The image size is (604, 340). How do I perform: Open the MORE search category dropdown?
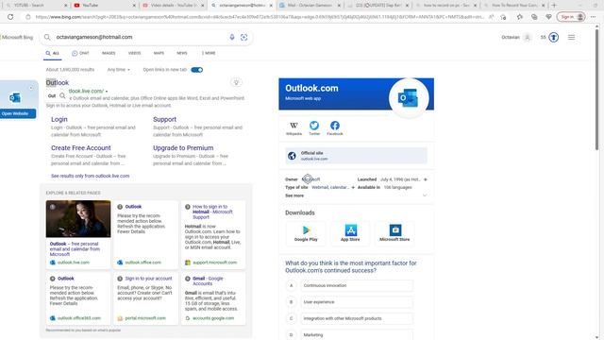[209, 53]
